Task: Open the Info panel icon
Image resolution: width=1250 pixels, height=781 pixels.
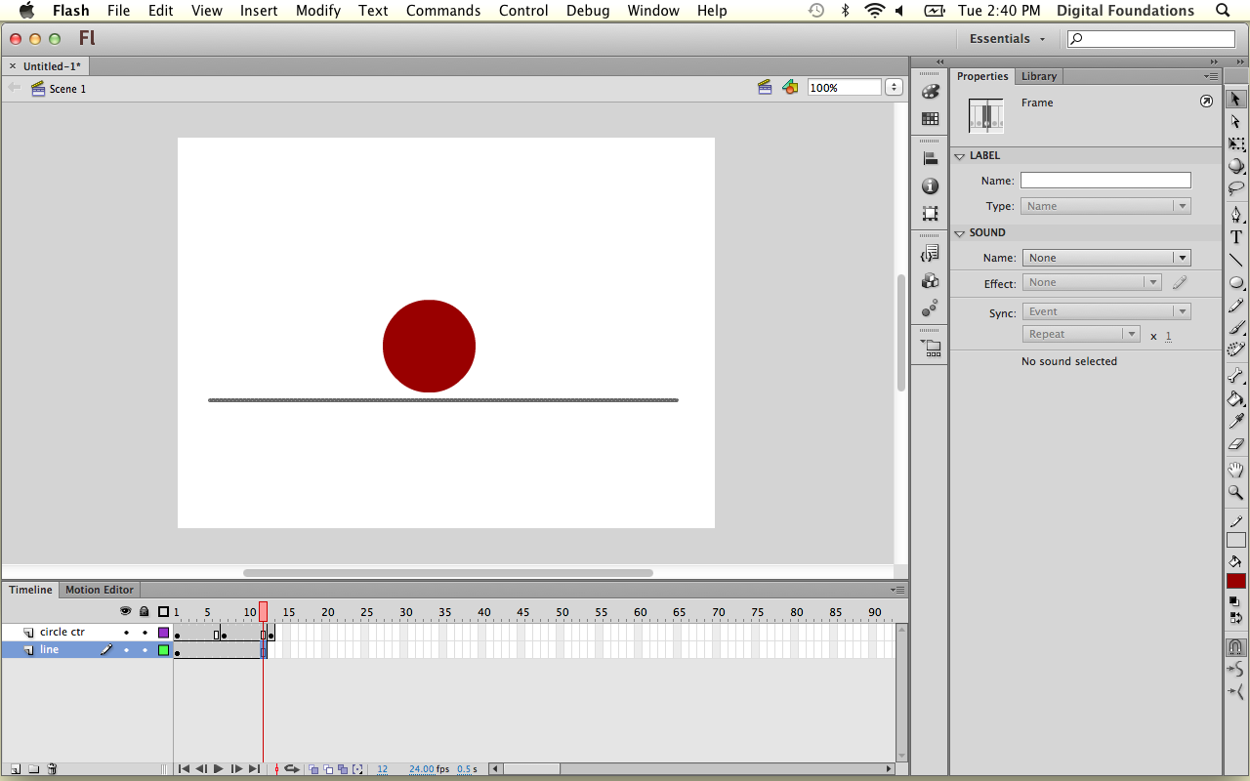Action: [x=930, y=185]
